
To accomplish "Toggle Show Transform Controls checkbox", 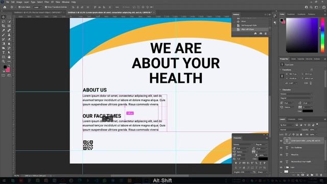I will (x=46, y=7).
